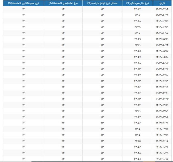Viewport: 173px width, 162px height.
Task: Click the حداقل نرخ توافق بازخرید(%) header
Action: tap(102, 3)
